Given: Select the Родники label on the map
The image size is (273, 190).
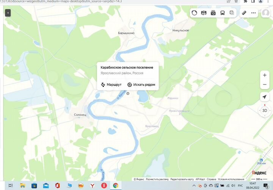Looking at the screenshot, I should [x=173, y=98].
